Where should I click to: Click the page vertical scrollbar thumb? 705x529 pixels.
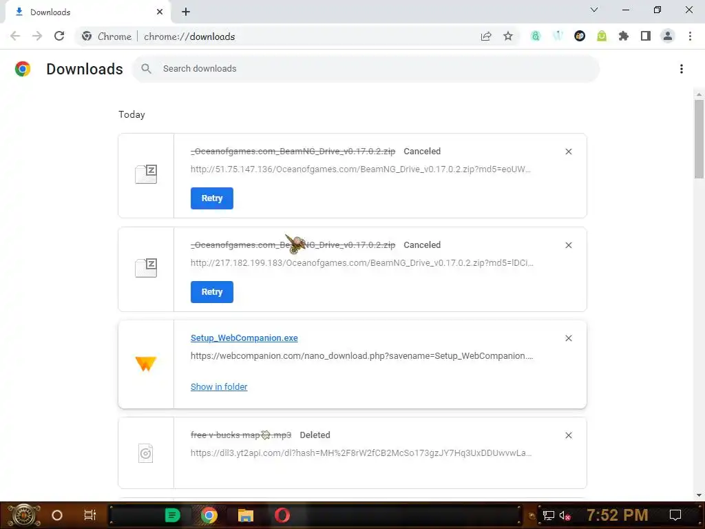[699, 139]
